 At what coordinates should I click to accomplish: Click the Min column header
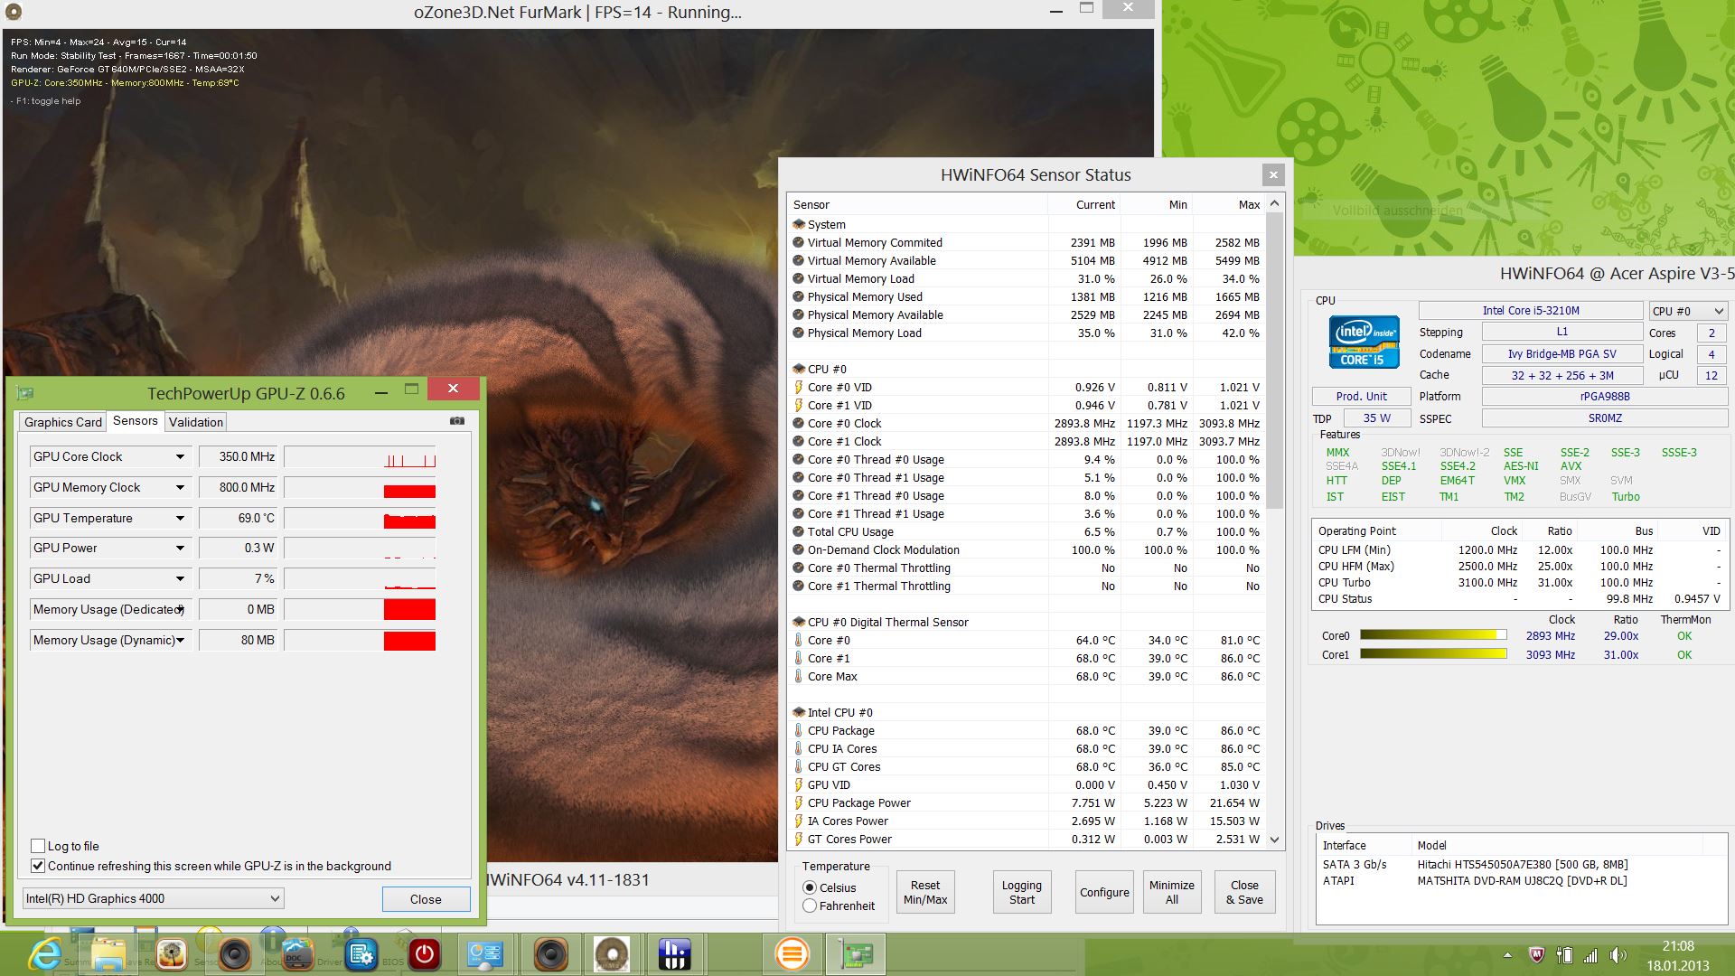coord(1156,205)
